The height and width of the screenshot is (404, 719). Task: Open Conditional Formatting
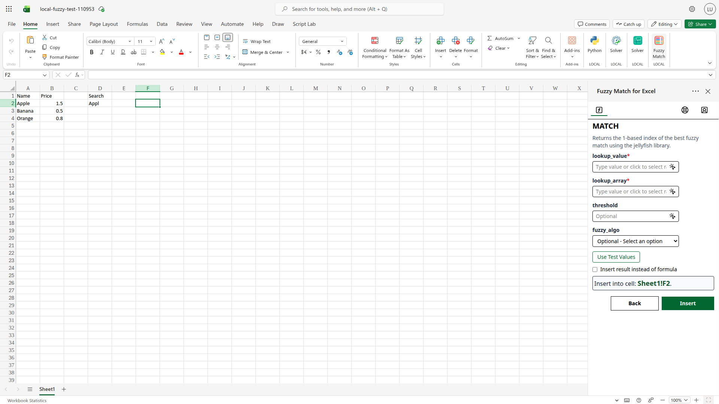374,47
